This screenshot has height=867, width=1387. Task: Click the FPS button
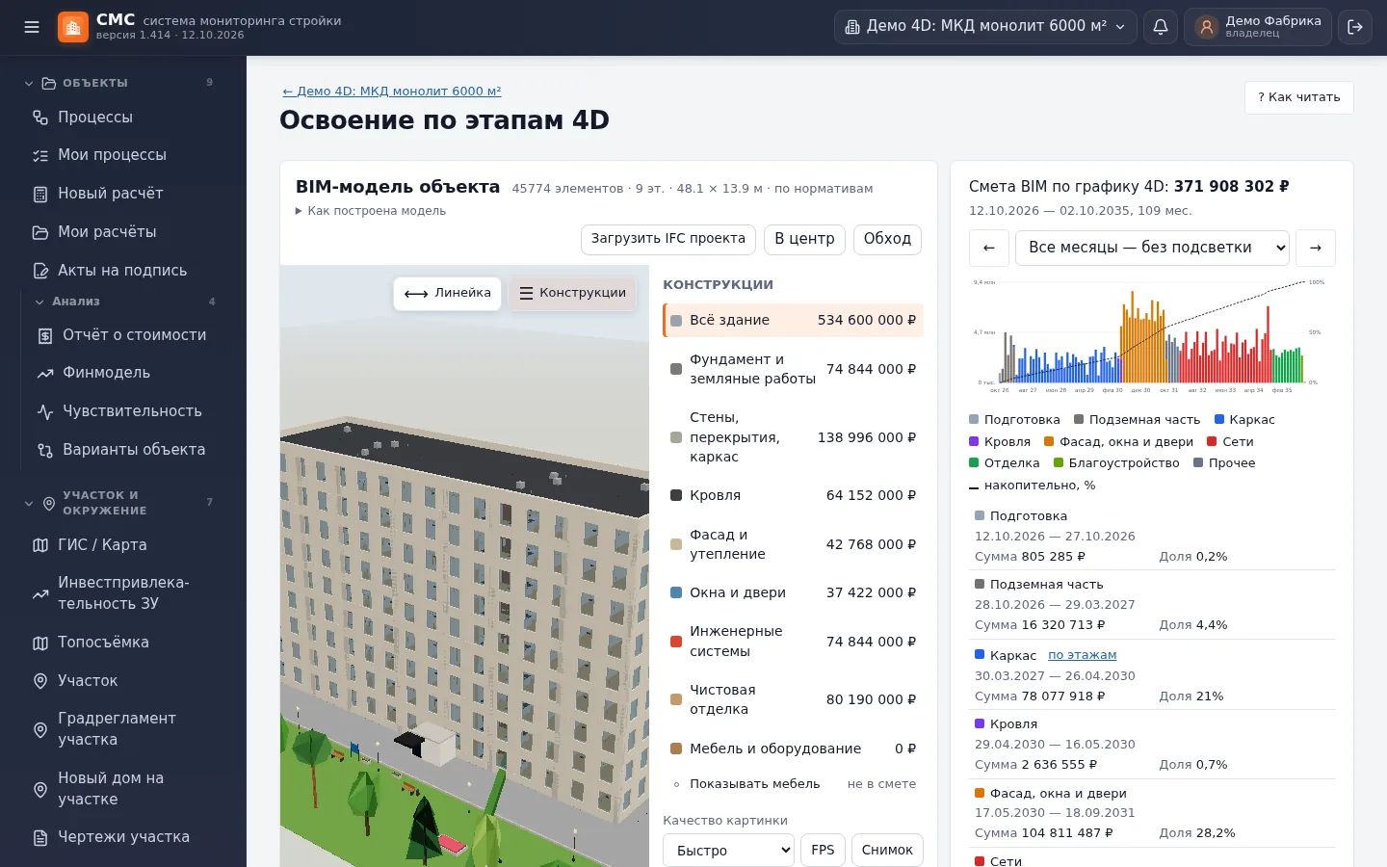(x=823, y=851)
